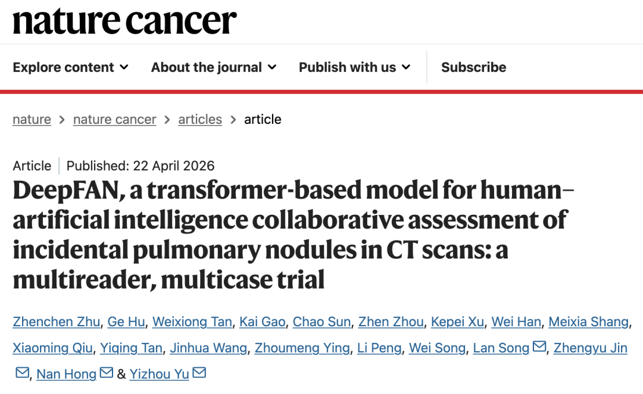Open the nature cancer breadcrumb link

[x=114, y=119]
